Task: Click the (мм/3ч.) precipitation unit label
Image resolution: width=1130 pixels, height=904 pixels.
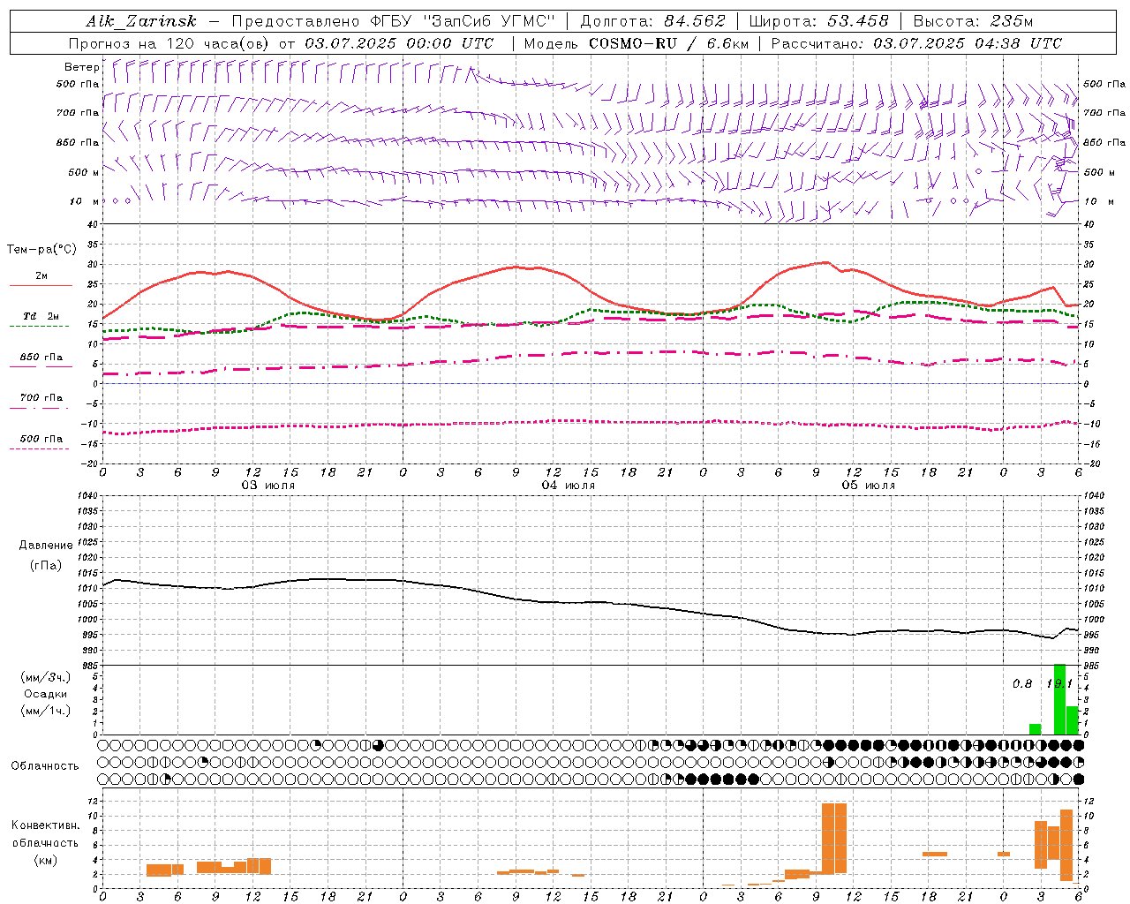Action: coord(46,678)
